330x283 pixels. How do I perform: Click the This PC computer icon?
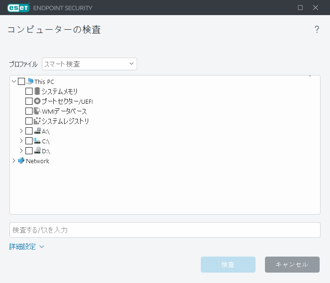[x=30, y=81]
